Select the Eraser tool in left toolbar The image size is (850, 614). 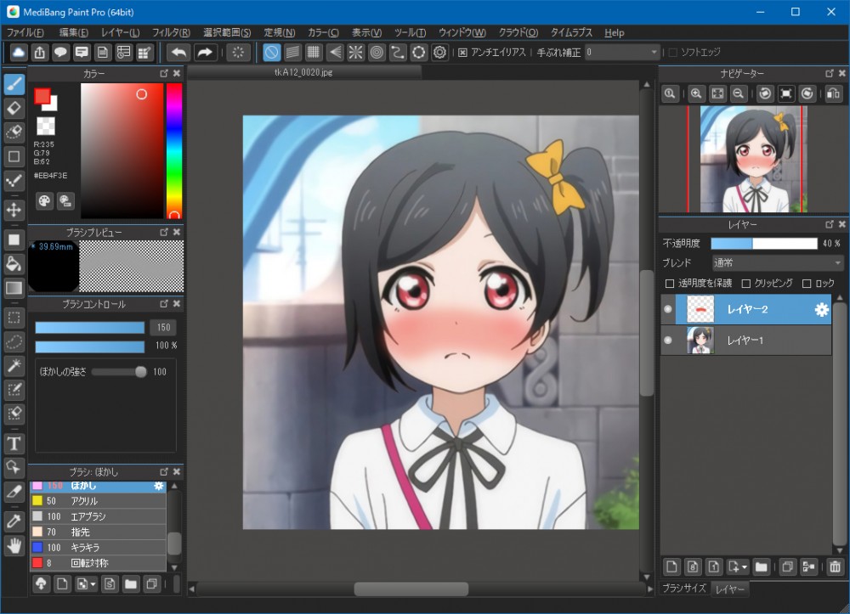(14, 109)
